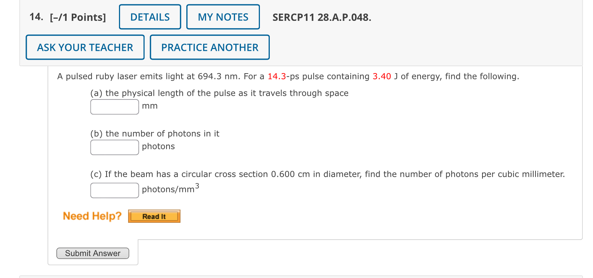Click the part (a) prompt text
The width and height of the screenshot is (593, 278).
[219, 93]
